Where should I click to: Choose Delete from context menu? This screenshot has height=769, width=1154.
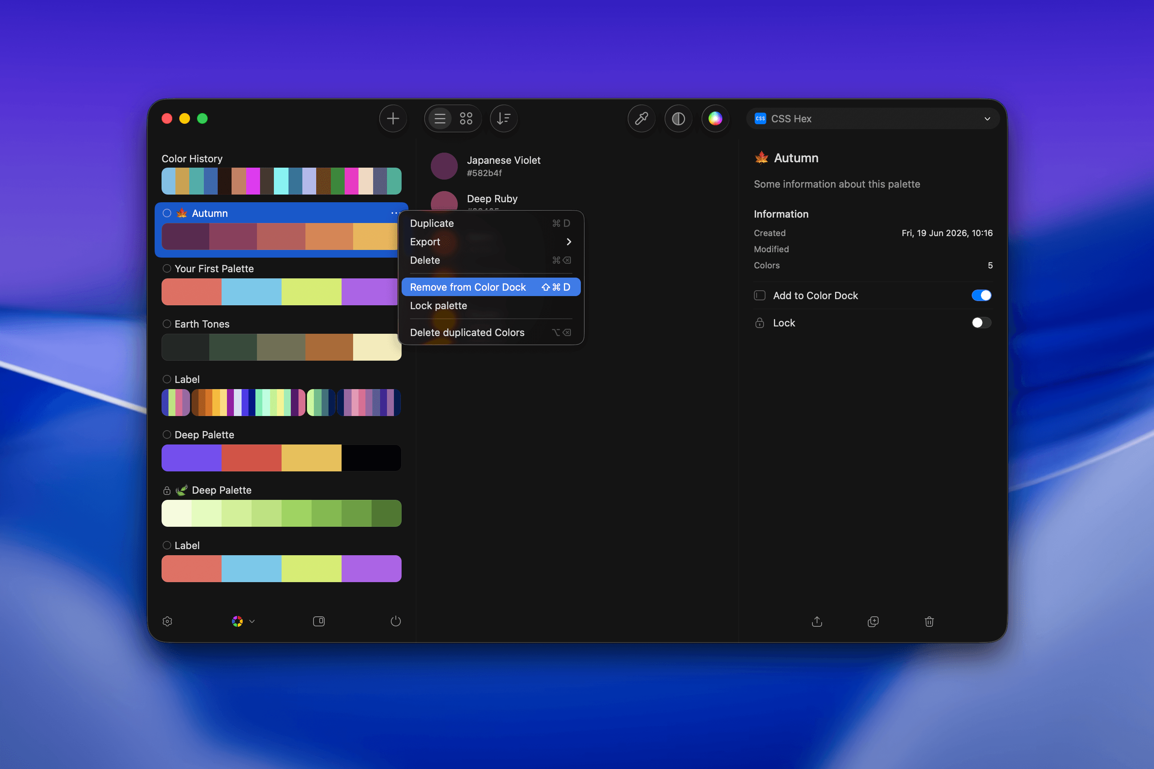(491, 260)
